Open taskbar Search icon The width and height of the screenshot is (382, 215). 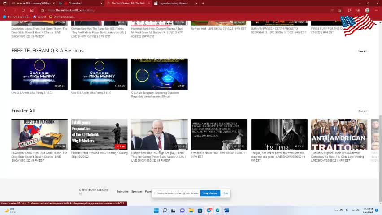pyautogui.click(x=165, y=211)
